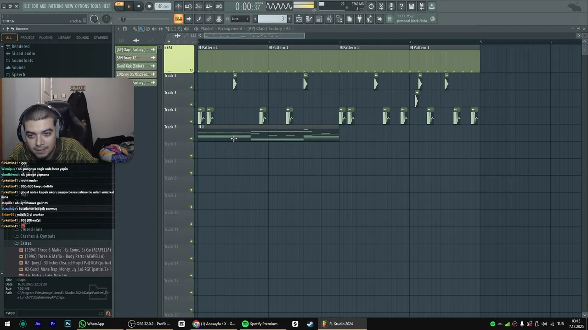Open the TOOLS menu
Screen dimensions: 588x330
96,6
